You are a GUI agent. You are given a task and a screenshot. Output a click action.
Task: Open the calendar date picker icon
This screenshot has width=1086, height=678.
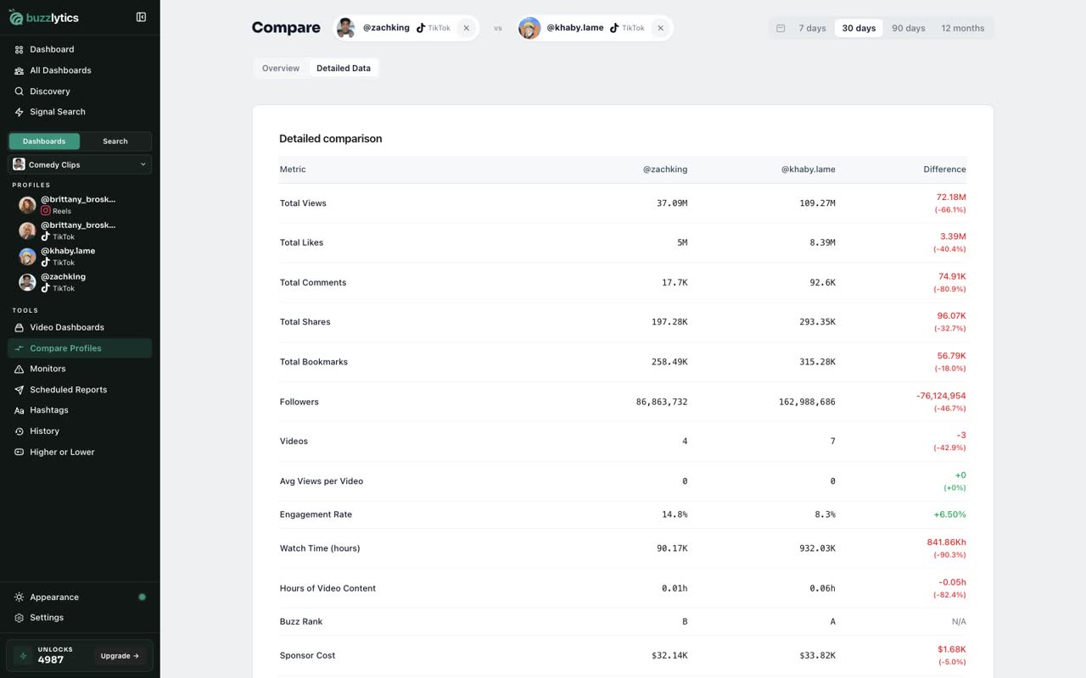coord(781,28)
